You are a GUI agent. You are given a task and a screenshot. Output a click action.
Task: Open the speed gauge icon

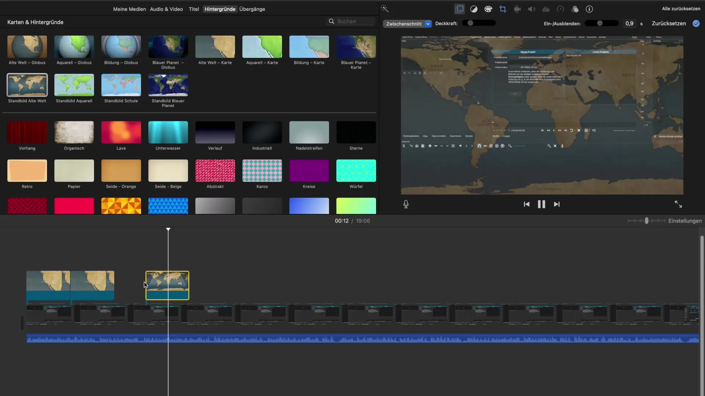click(x=560, y=9)
